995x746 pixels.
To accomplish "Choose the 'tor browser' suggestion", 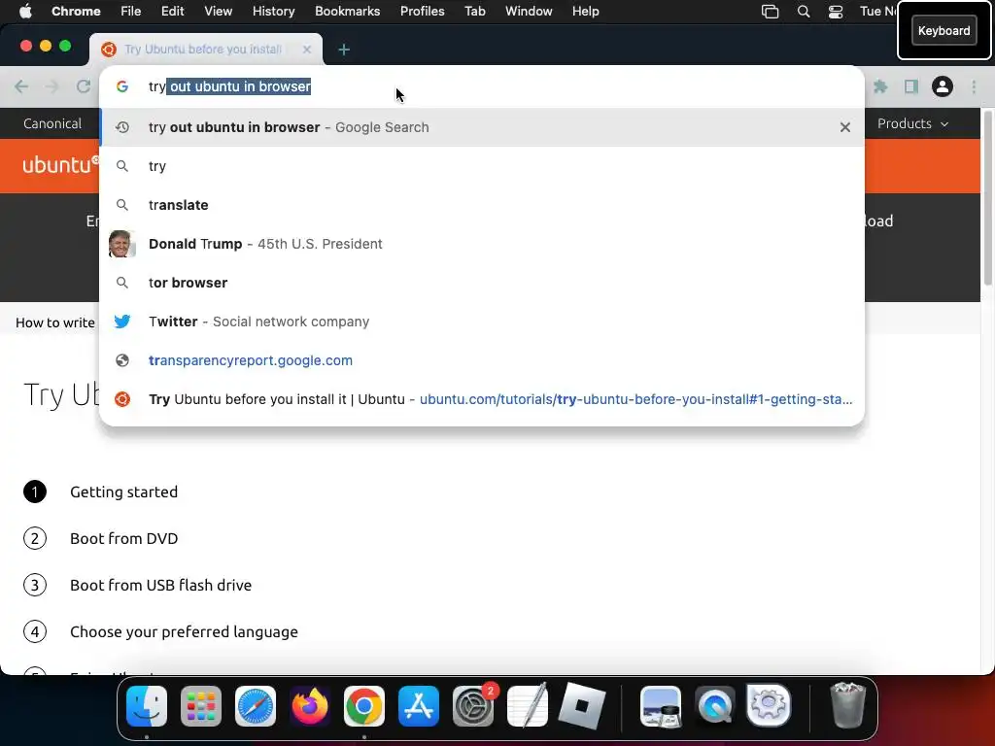I will tap(482, 283).
